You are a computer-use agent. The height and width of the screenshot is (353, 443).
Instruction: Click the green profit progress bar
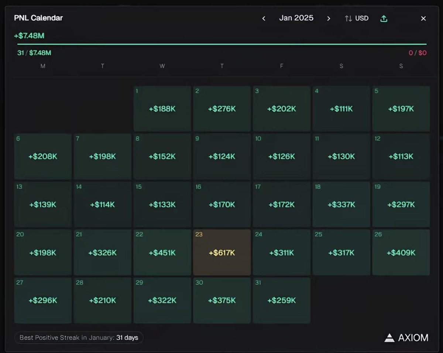tap(222, 44)
